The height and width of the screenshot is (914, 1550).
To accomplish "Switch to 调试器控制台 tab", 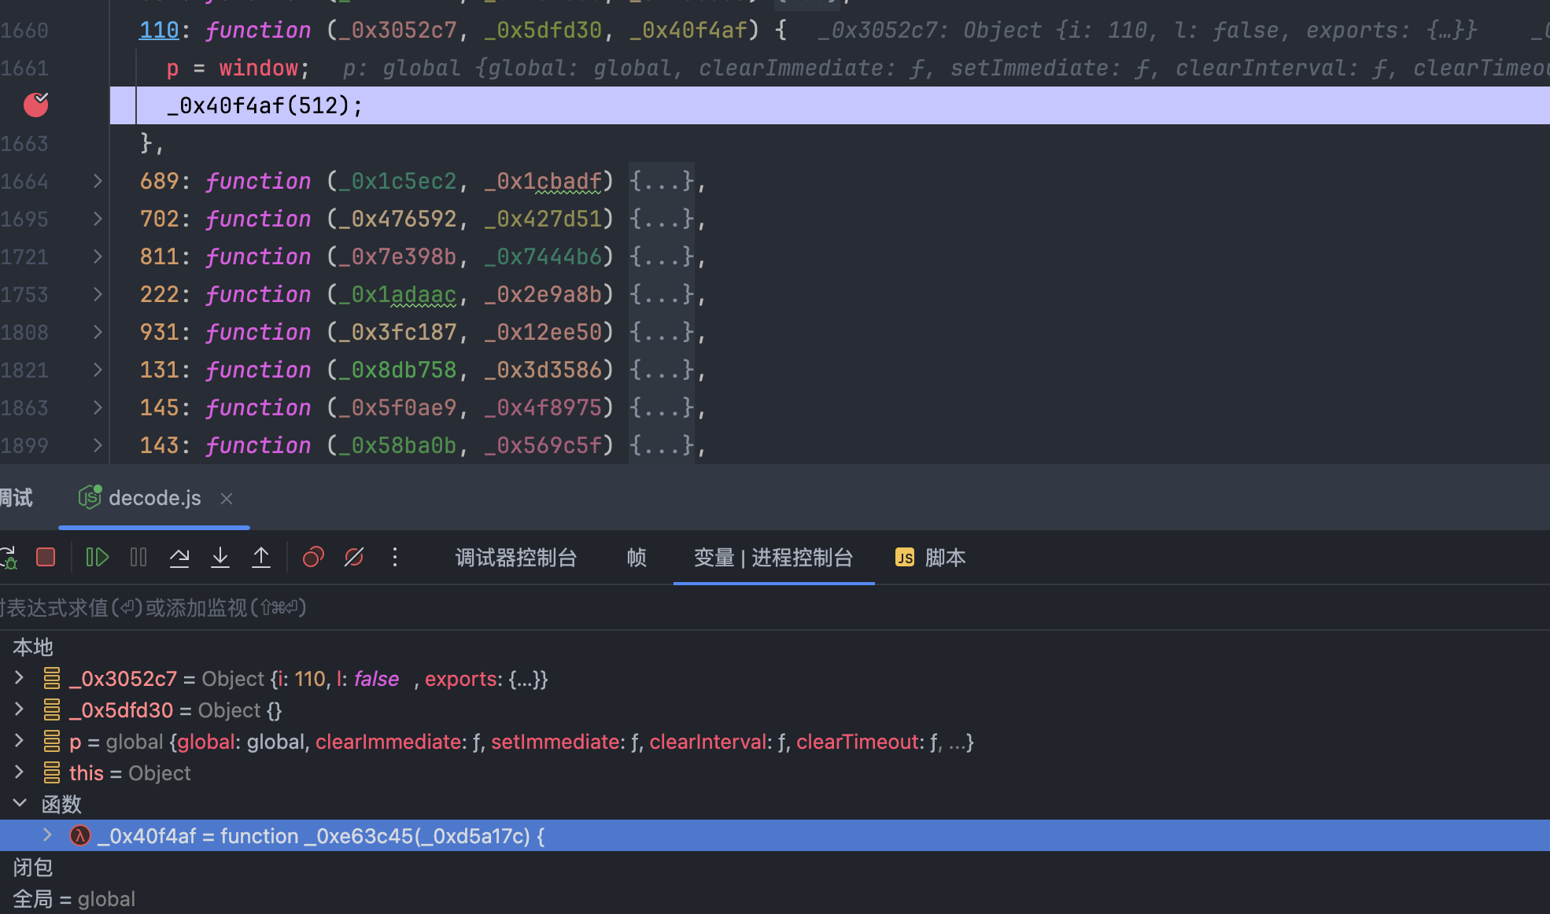I will 515,558.
